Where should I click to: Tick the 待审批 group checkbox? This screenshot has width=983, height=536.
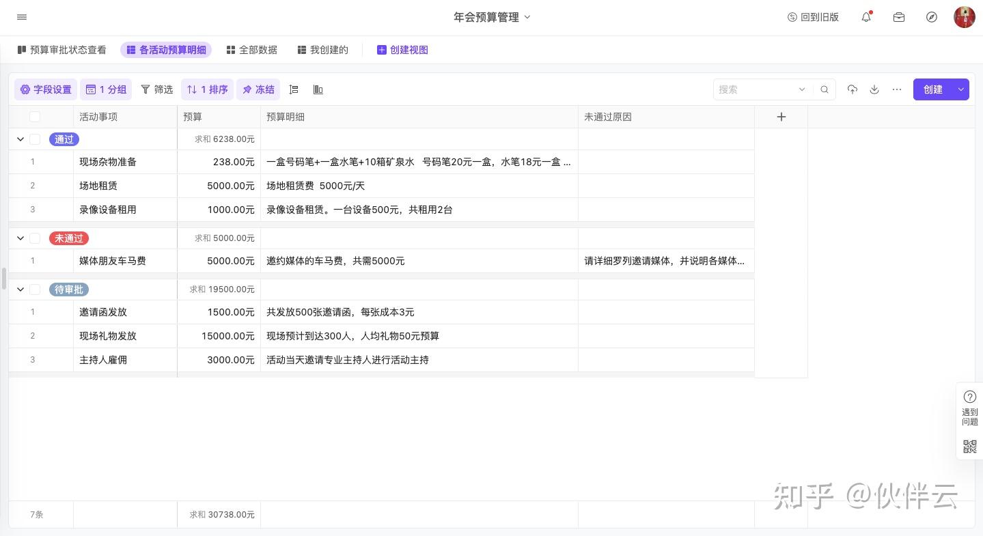coord(35,290)
